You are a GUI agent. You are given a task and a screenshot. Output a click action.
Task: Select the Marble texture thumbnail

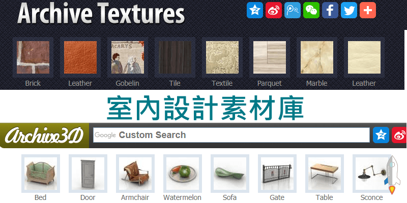tap(317, 57)
